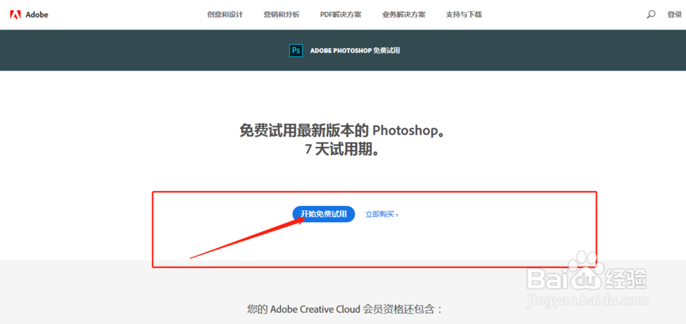
Task: Click the ADOBE PHOTOSHOP 免费试用 banner title
Action: (x=355, y=50)
